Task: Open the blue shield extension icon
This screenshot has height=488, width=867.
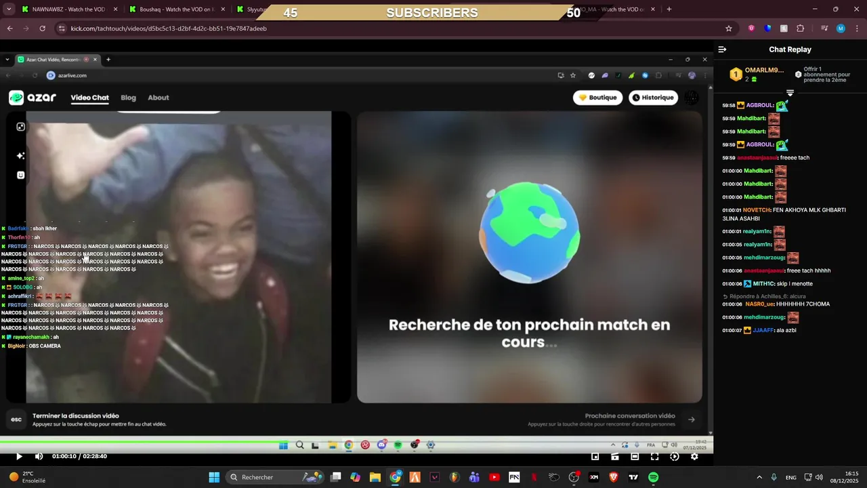Action: (767, 28)
